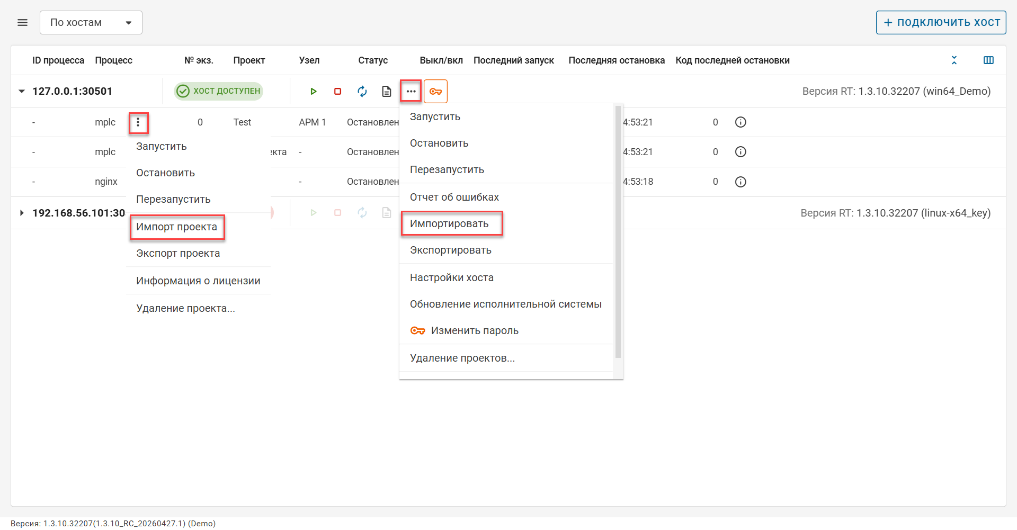Click the 'Статус' column header
1017x530 pixels.
click(373, 60)
